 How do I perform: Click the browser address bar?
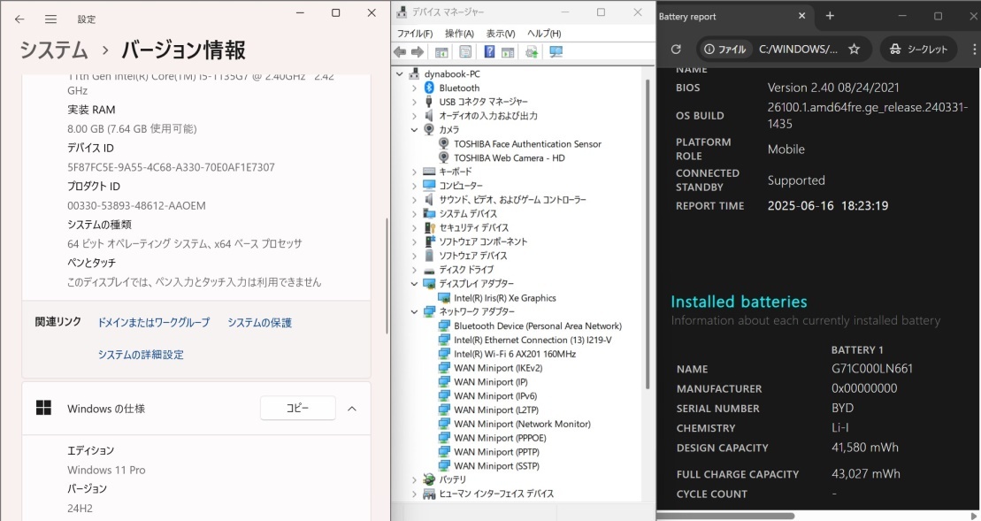tap(796, 49)
